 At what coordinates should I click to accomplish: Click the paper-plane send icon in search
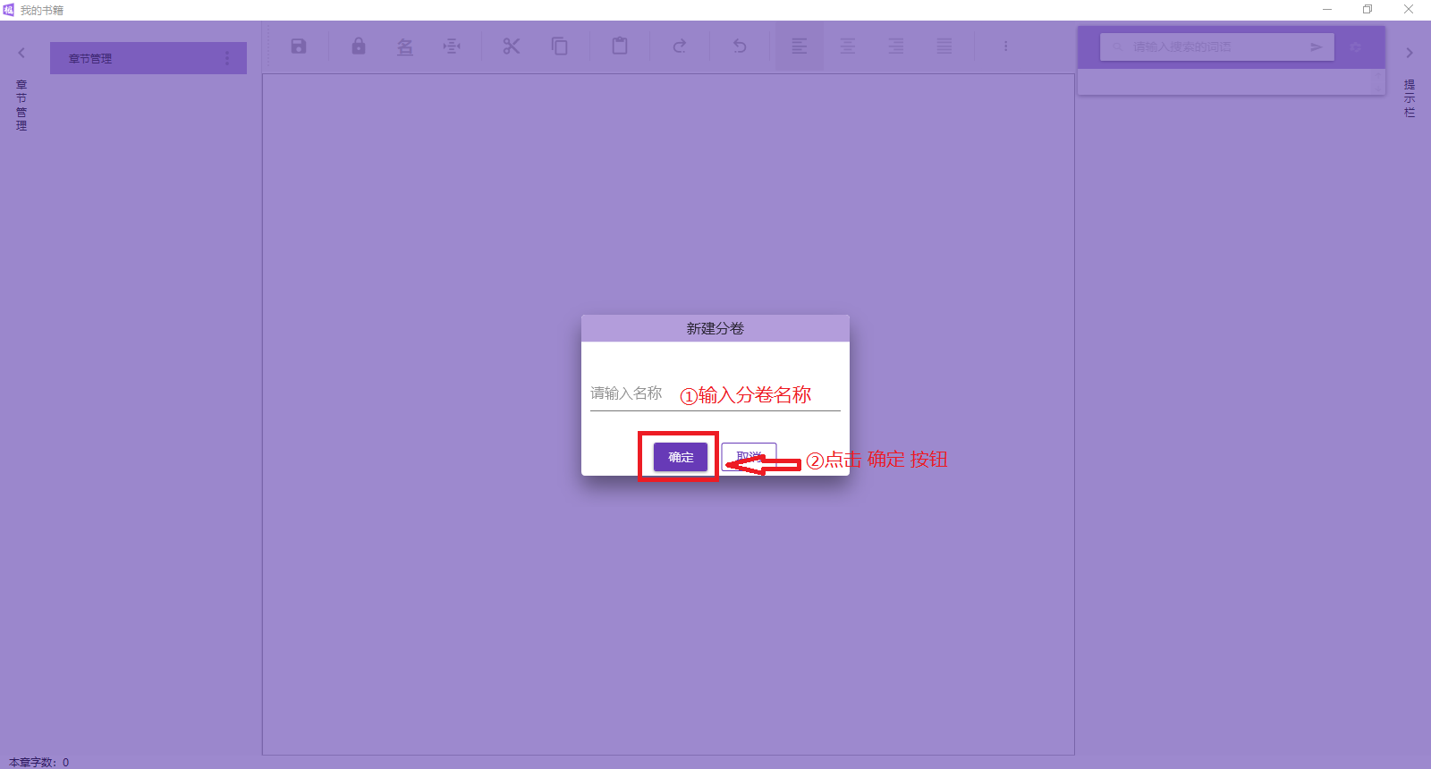(1317, 47)
